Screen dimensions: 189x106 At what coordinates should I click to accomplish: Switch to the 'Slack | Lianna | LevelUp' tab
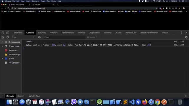point(19,5)
